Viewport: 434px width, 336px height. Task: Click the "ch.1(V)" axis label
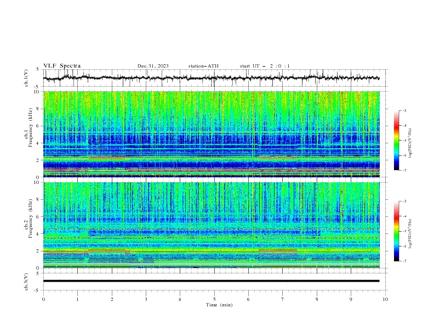click(x=26, y=78)
